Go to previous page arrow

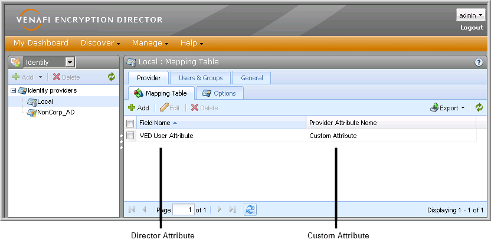point(144,209)
